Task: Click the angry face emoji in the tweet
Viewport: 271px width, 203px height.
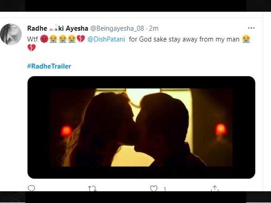Action: click(x=45, y=39)
